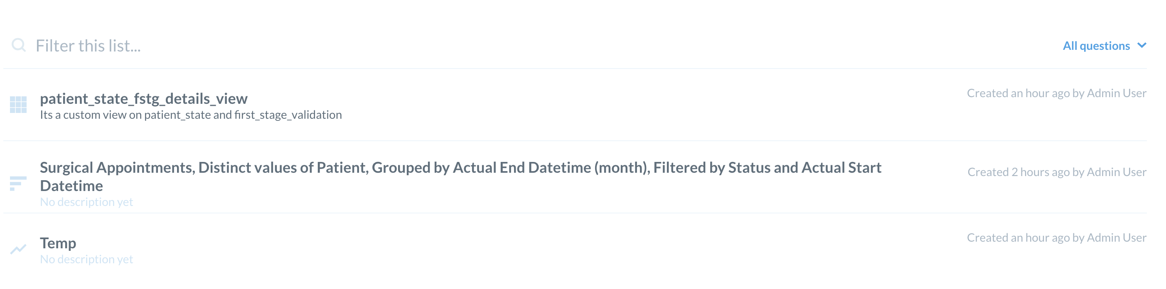The height and width of the screenshot is (289, 1166).
Task: Click the chart-type icon for the Temp question
Action: coord(19,249)
